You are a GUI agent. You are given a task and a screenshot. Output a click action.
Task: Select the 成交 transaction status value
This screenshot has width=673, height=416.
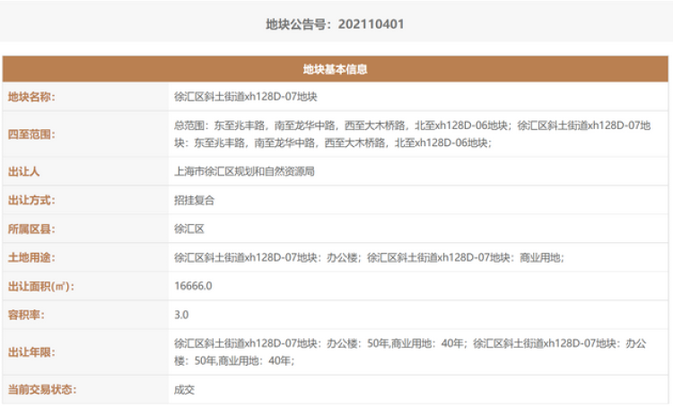tap(184, 390)
